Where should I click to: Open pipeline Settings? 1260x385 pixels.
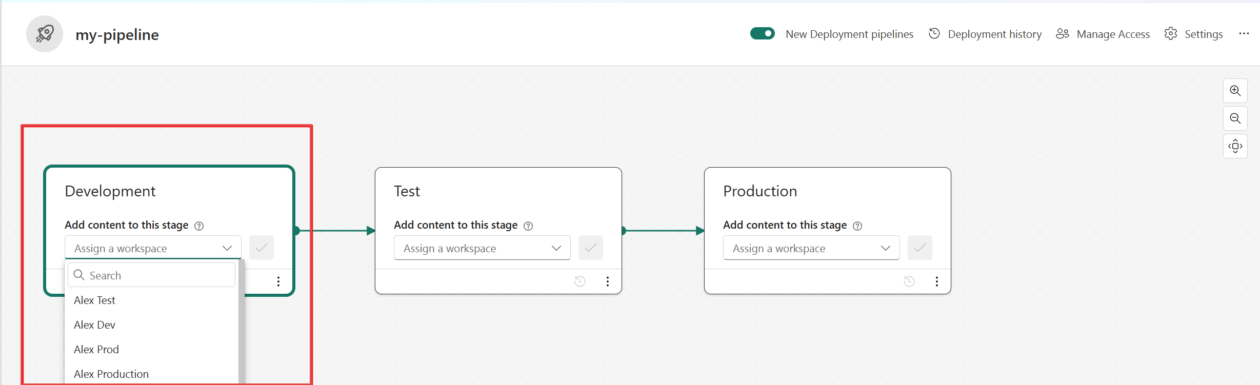coord(1193,34)
